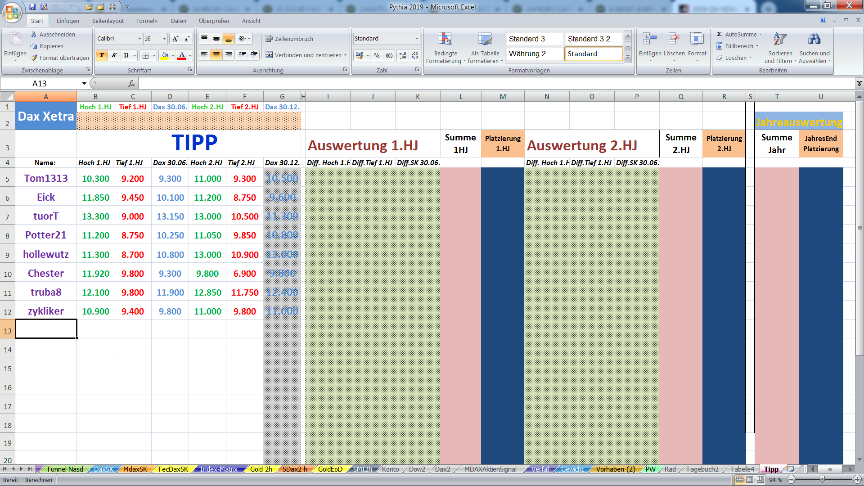864x486 pixels.
Task: Toggle bold formatting with the F button
Action: (x=102, y=55)
